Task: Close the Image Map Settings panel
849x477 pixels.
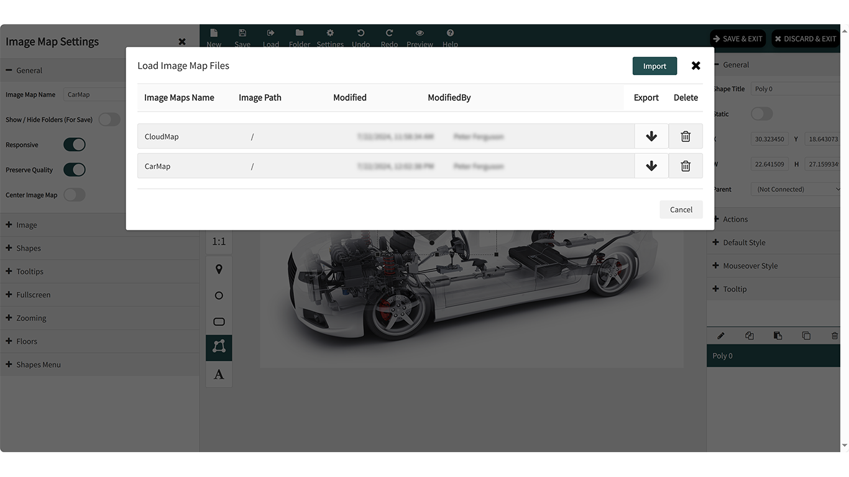Action: tap(182, 42)
